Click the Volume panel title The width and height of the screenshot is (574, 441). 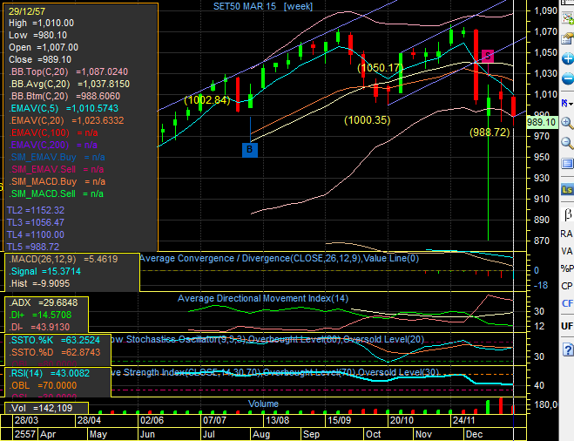[x=263, y=404]
